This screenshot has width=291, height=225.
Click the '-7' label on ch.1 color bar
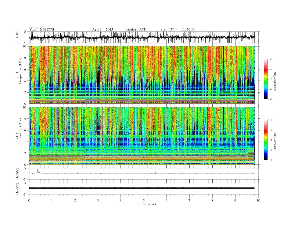pyautogui.click(x=271, y=99)
